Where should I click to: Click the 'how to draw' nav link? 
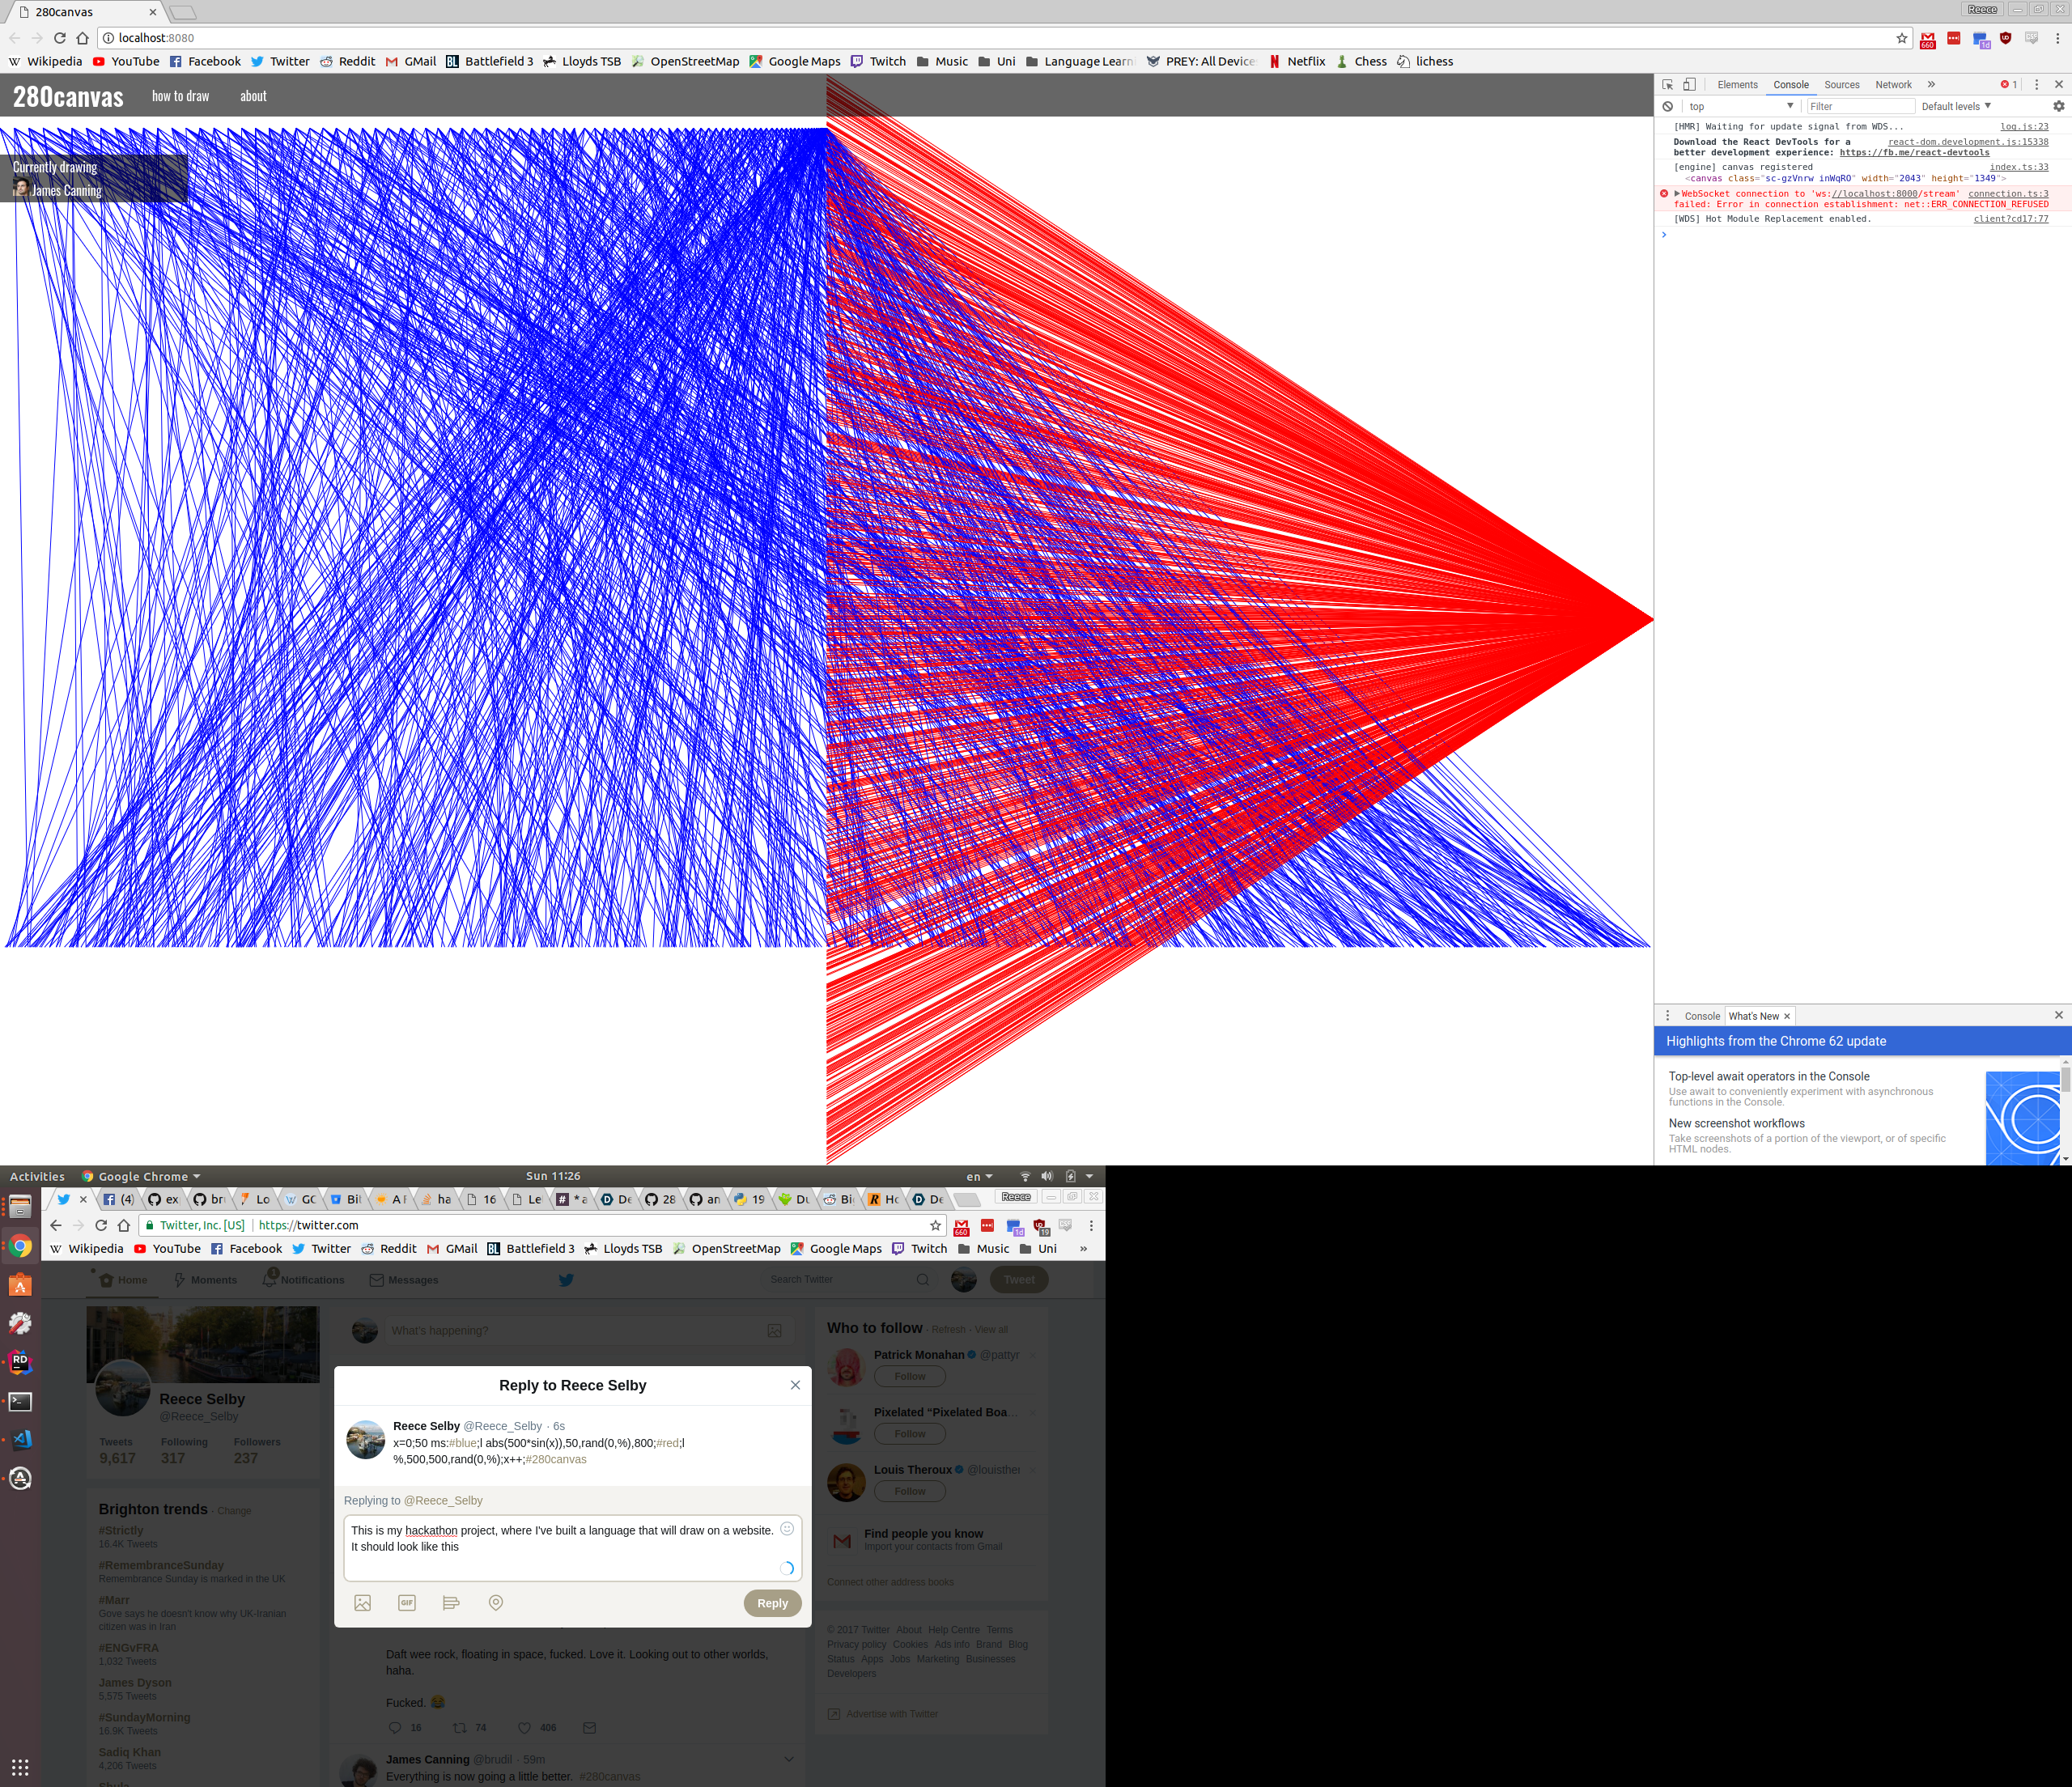tap(180, 96)
